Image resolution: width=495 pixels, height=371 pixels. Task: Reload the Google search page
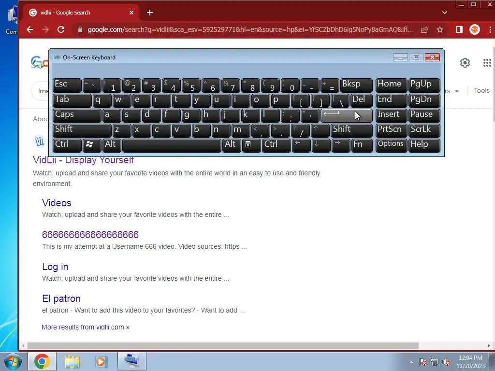point(61,29)
